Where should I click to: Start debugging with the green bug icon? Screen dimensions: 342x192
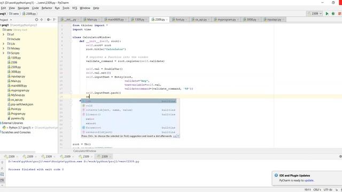[x=333, y=13]
